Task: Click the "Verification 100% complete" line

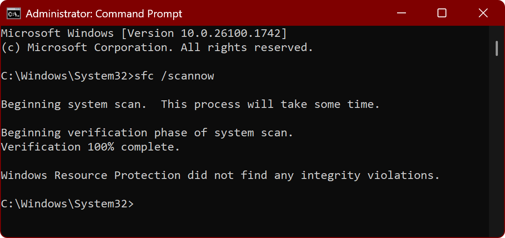Action: tap(90, 147)
